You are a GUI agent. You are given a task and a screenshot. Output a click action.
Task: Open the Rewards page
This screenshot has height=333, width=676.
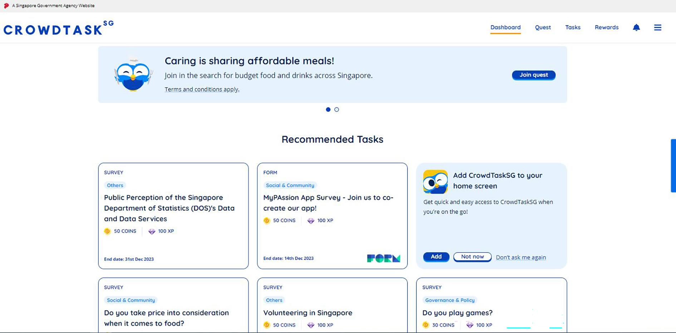point(606,28)
